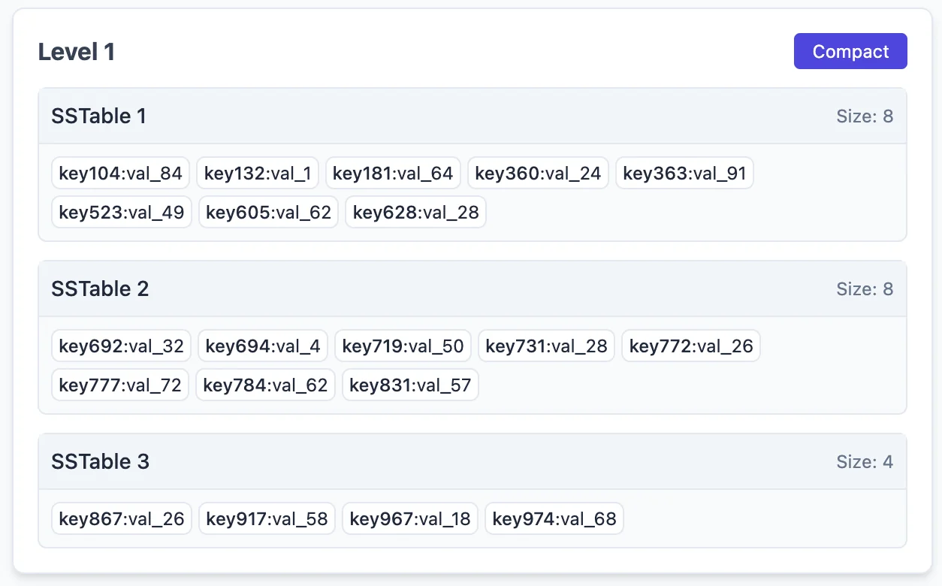The width and height of the screenshot is (942, 586).
Task: Select the key694:val_4 chip
Action: click(263, 346)
